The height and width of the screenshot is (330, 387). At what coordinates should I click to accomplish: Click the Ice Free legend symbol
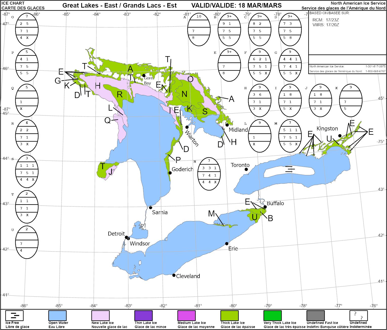point(14,316)
